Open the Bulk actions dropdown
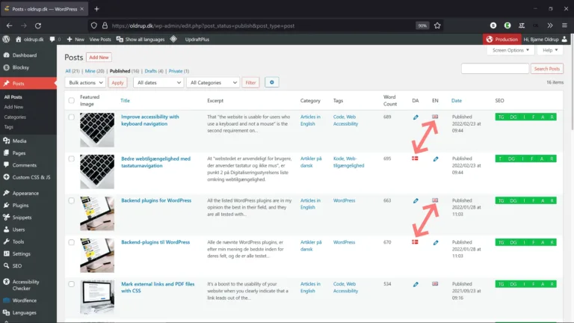This screenshot has height=323, width=574. (x=85, y=82)
